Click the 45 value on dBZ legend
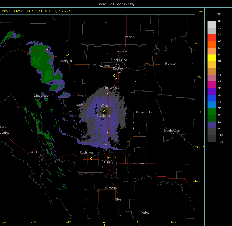The width and height of the screenshot is (232, 226). [220, 75]
